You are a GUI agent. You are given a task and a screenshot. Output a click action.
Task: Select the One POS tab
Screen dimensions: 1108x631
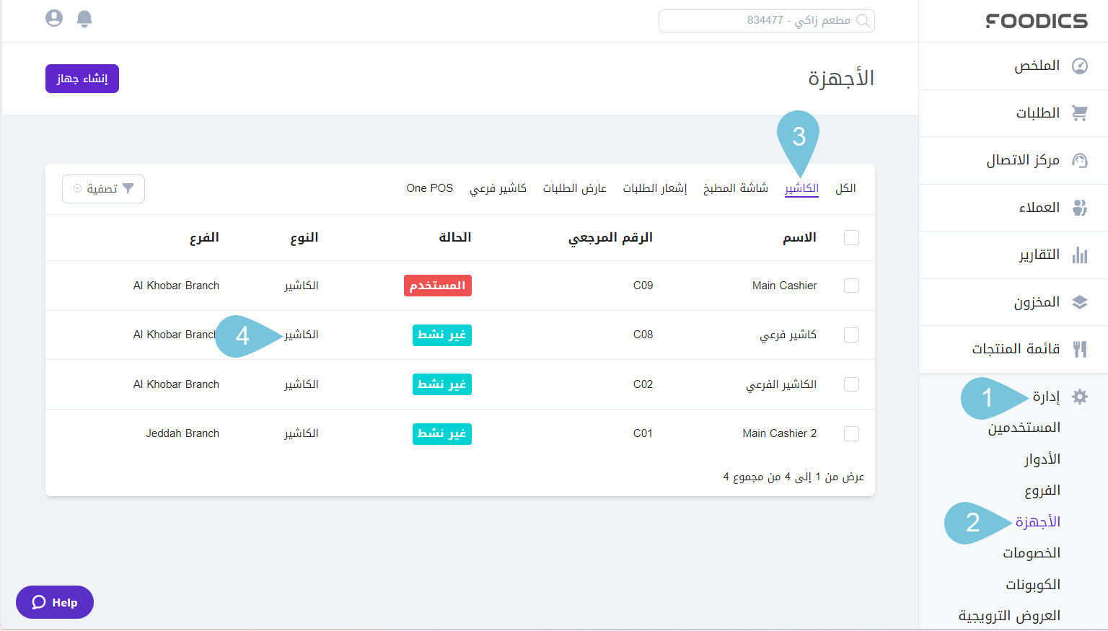pyautogui.click(x=429, y=188)
